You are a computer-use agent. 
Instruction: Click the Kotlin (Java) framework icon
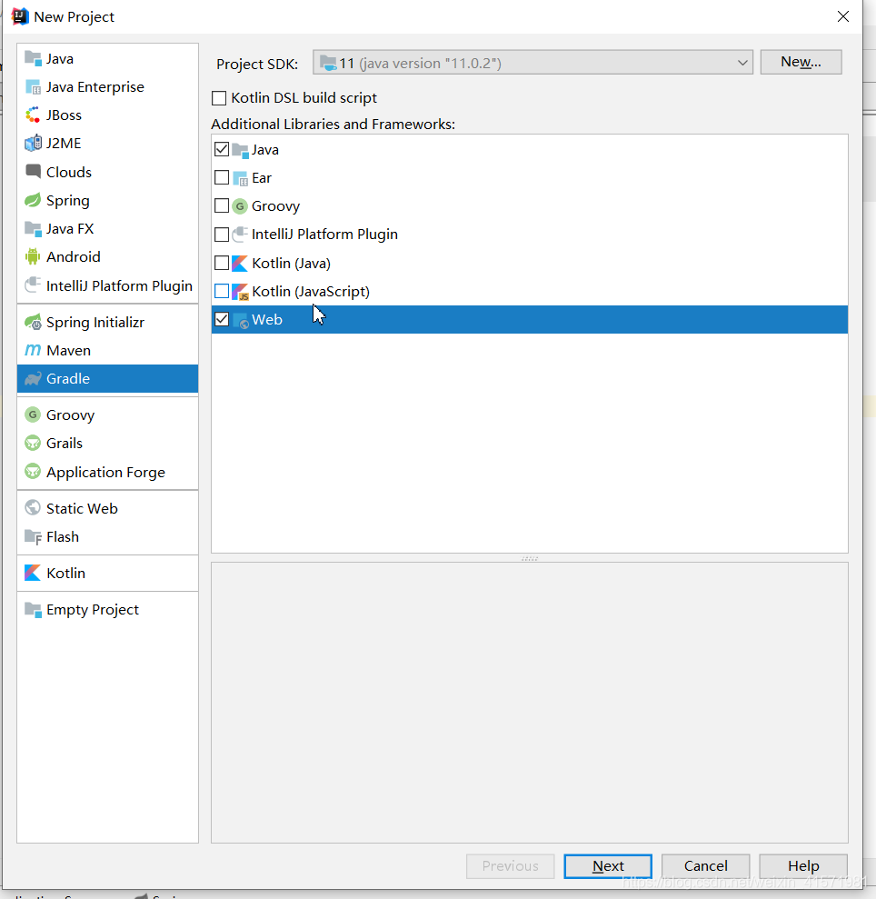coord(240,264)
